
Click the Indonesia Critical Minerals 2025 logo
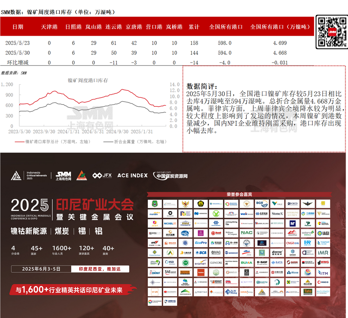pos(29,176)
